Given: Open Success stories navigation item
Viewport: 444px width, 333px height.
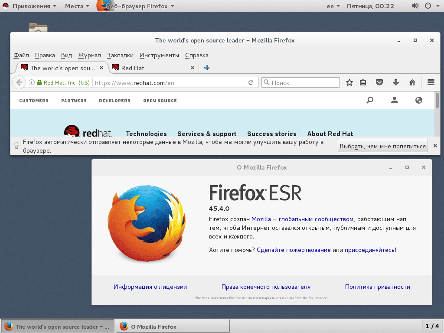Looking at the screenshot, I should click(x=272, y=134).
